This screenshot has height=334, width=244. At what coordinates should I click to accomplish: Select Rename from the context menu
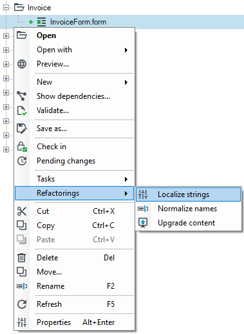75,286
